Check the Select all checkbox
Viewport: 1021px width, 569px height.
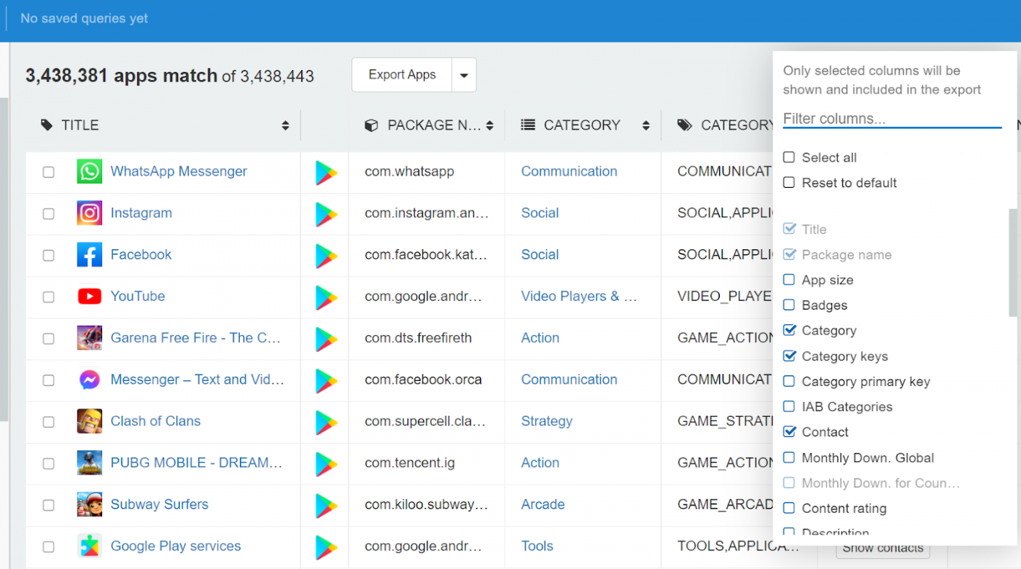789,157
